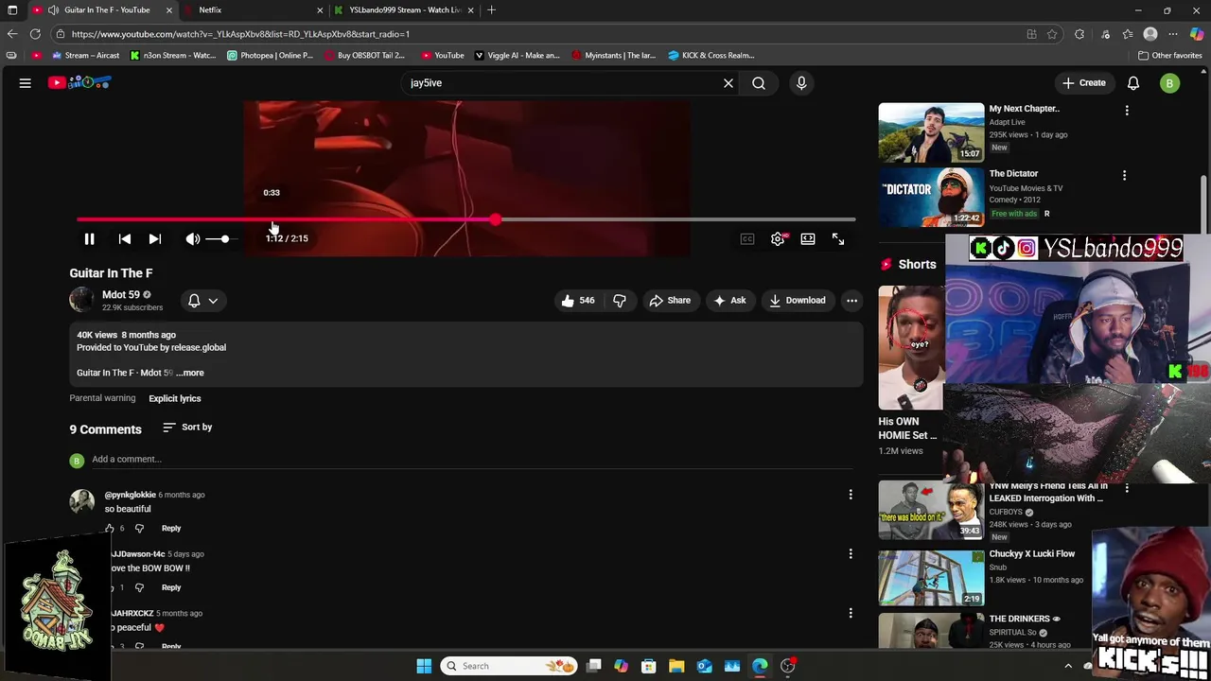
Task: Open Sort by comments menu
Action: click(x=187, y=428)
